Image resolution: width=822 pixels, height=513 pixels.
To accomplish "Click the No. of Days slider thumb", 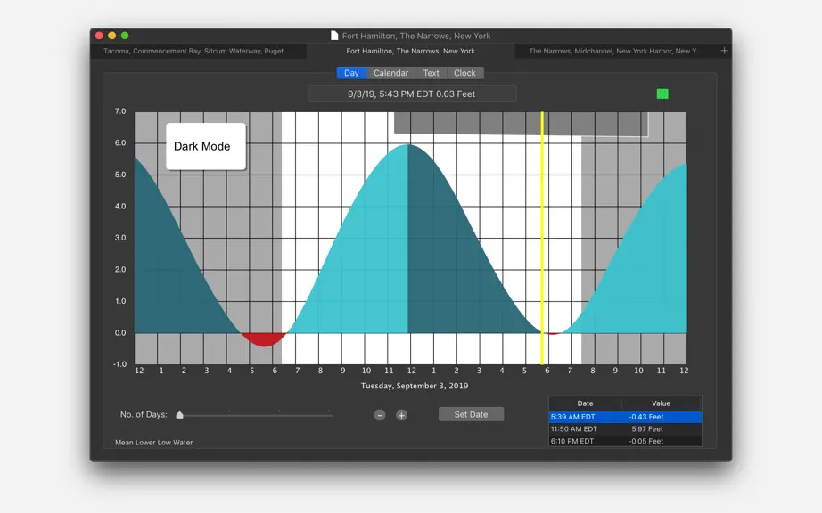I will click(180, 415).
